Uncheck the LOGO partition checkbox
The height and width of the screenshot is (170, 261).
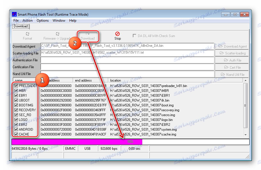click(x=16, y=120)
